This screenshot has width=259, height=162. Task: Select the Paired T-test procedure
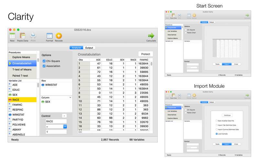[x=22, y=75]
